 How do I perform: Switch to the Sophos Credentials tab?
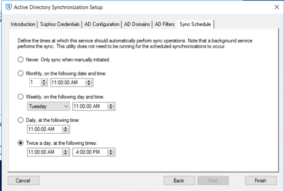pos(60,24)
